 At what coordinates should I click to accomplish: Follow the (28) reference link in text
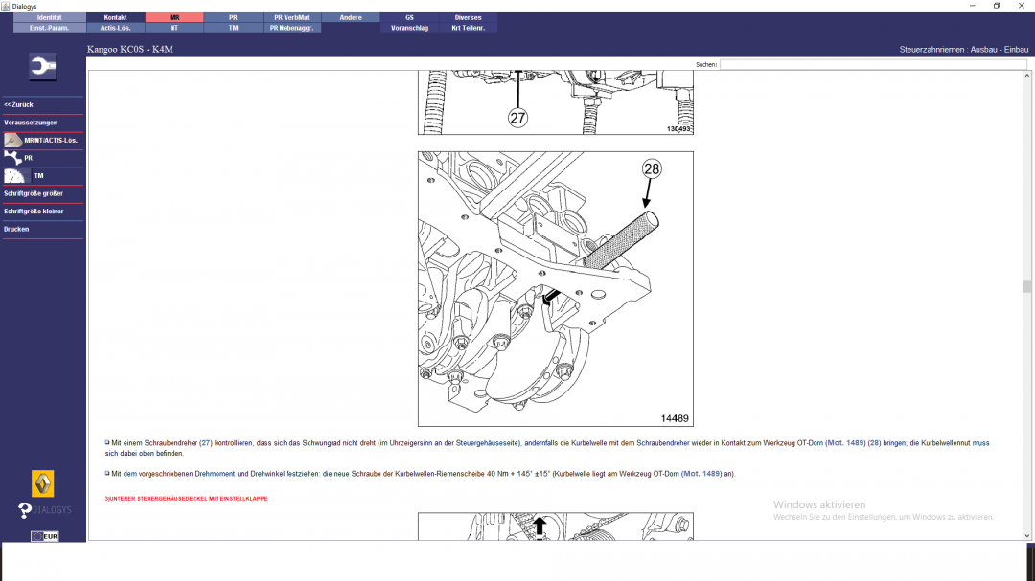pos(874,443)
